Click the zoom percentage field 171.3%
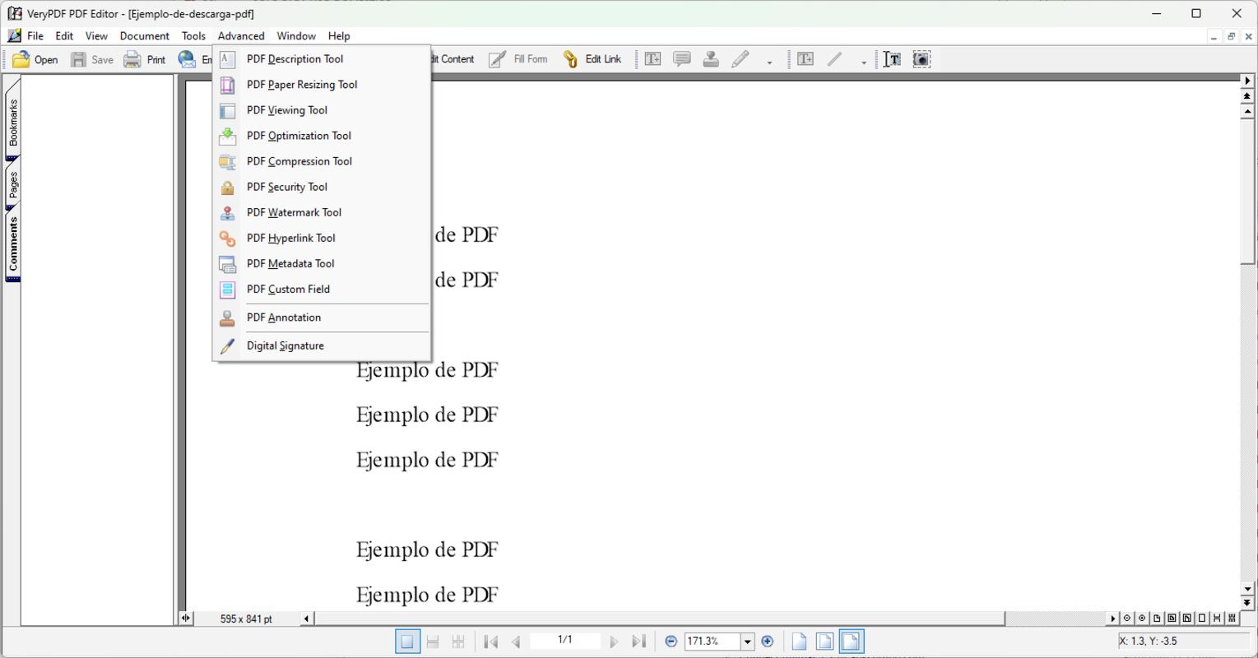Screen dimensions: 1258x658 tap(713, 642)
